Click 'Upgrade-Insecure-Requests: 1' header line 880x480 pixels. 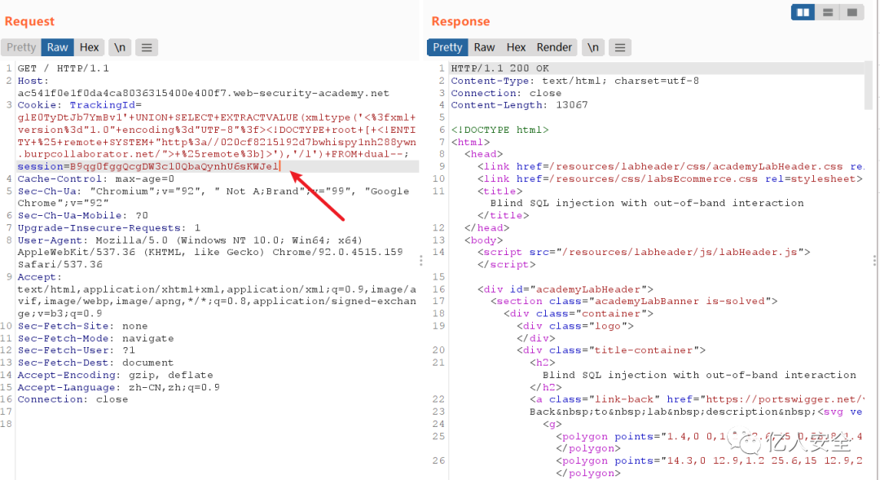coord(109,228)
